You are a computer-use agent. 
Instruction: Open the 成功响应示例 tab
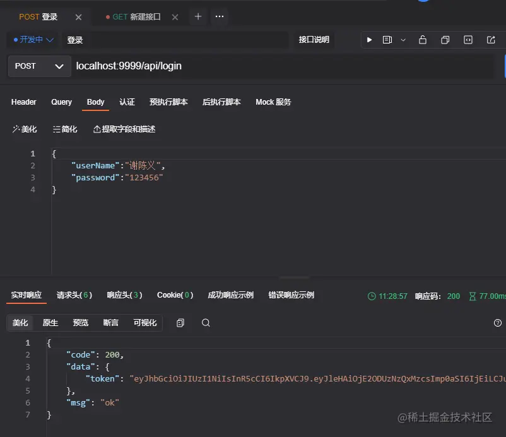coord(231,294)
